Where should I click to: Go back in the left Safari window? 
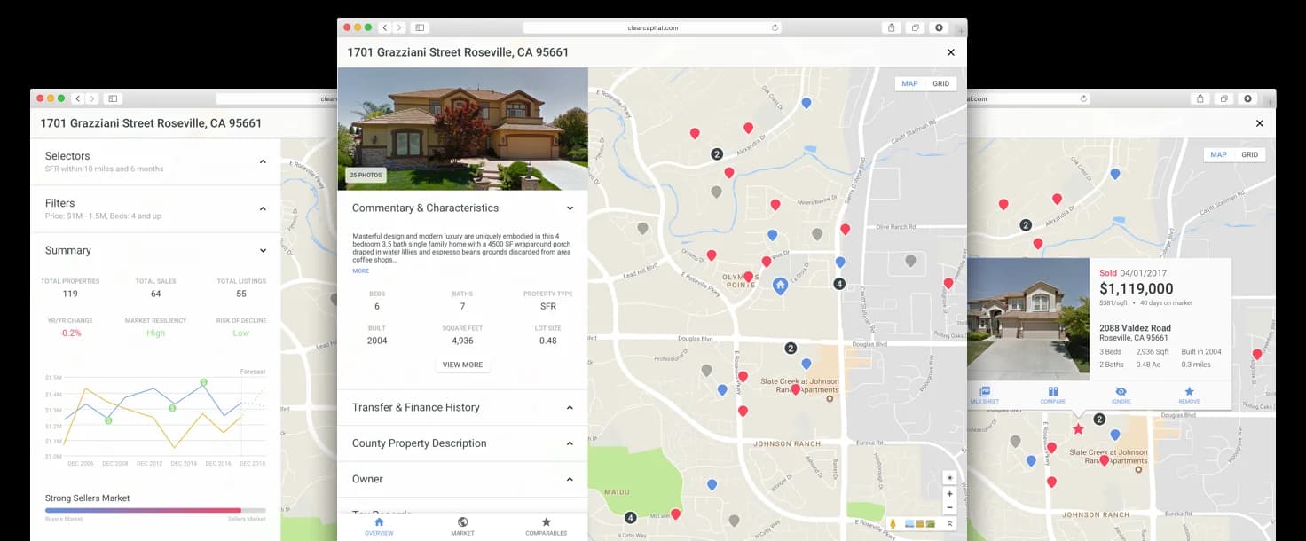[78, 98]
